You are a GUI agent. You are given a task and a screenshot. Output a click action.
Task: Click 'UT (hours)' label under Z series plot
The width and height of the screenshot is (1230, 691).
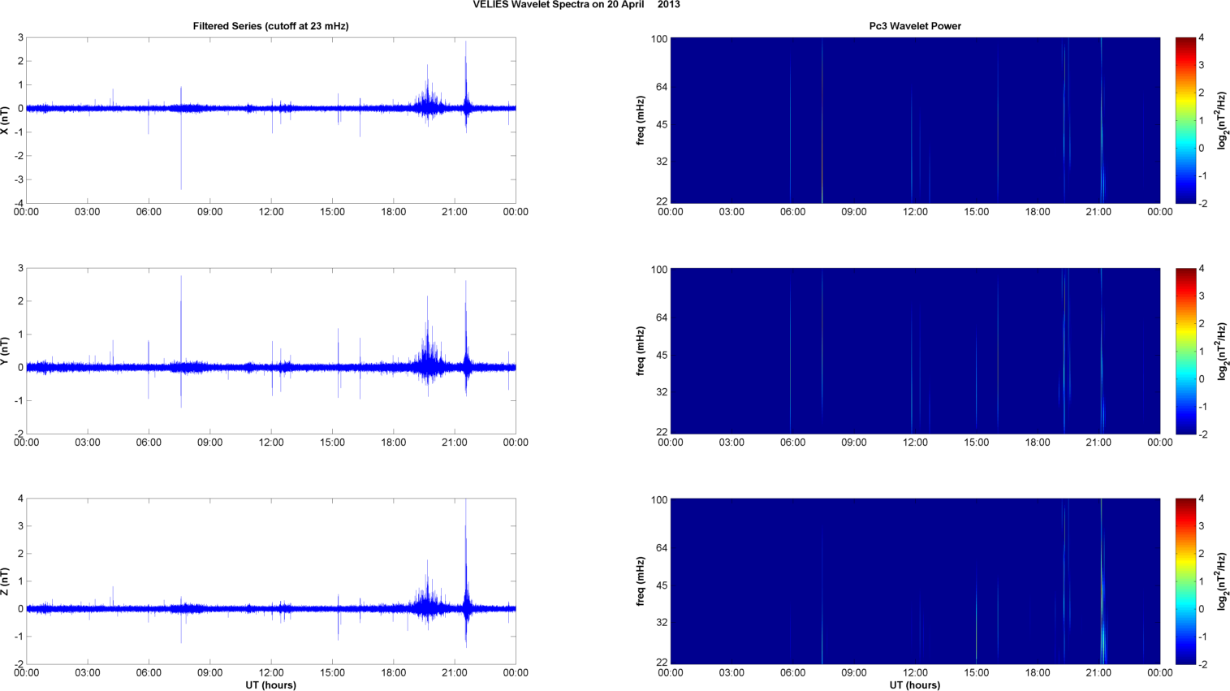[270, 685]
